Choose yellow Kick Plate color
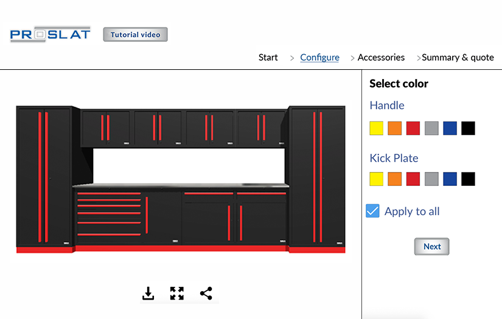 (x=376, y=179)
